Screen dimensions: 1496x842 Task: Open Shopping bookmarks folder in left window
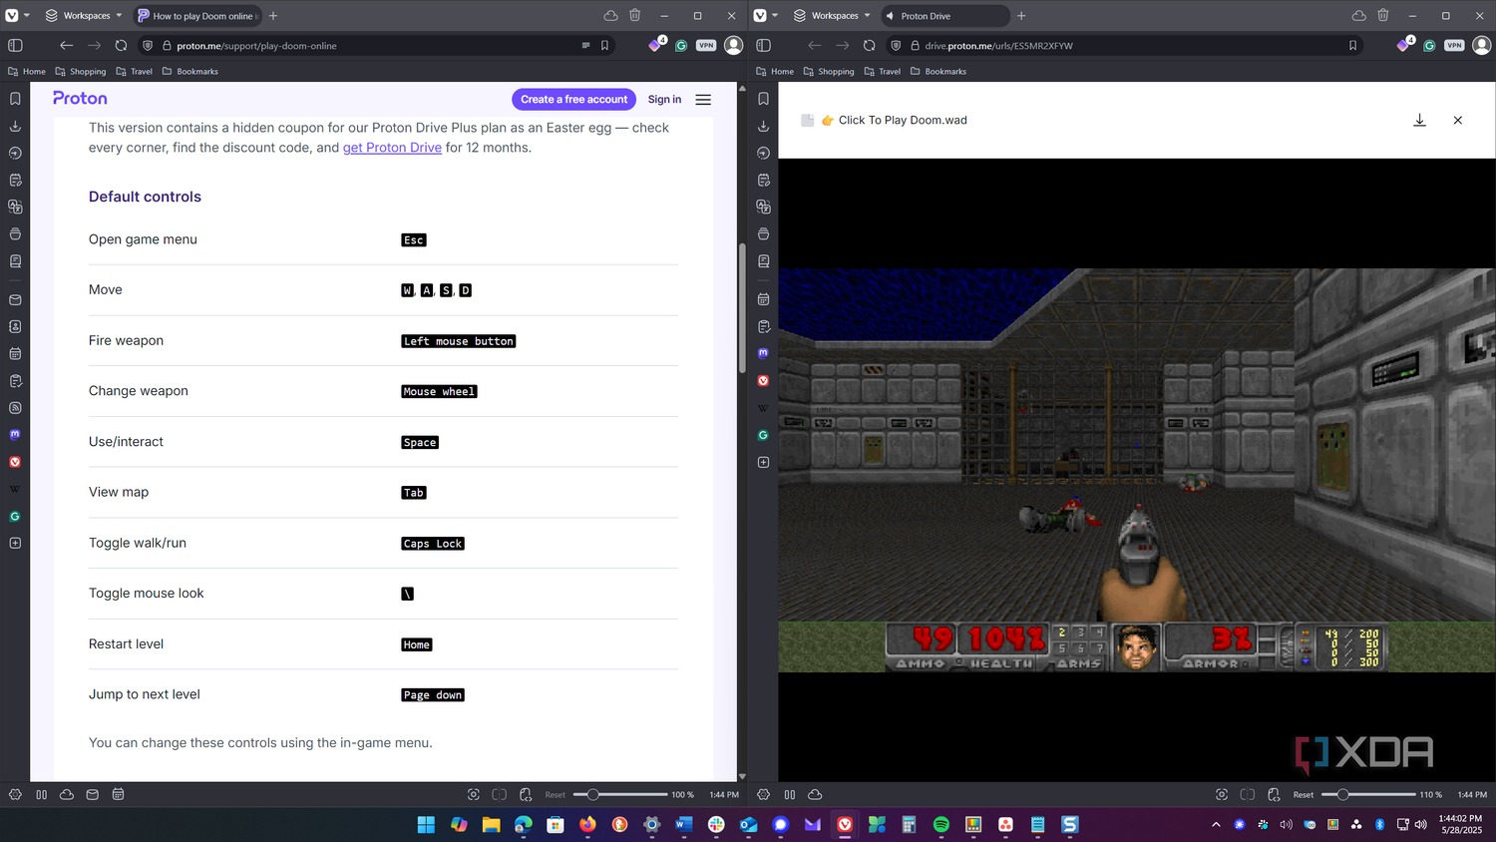click(x=81, y=71)
